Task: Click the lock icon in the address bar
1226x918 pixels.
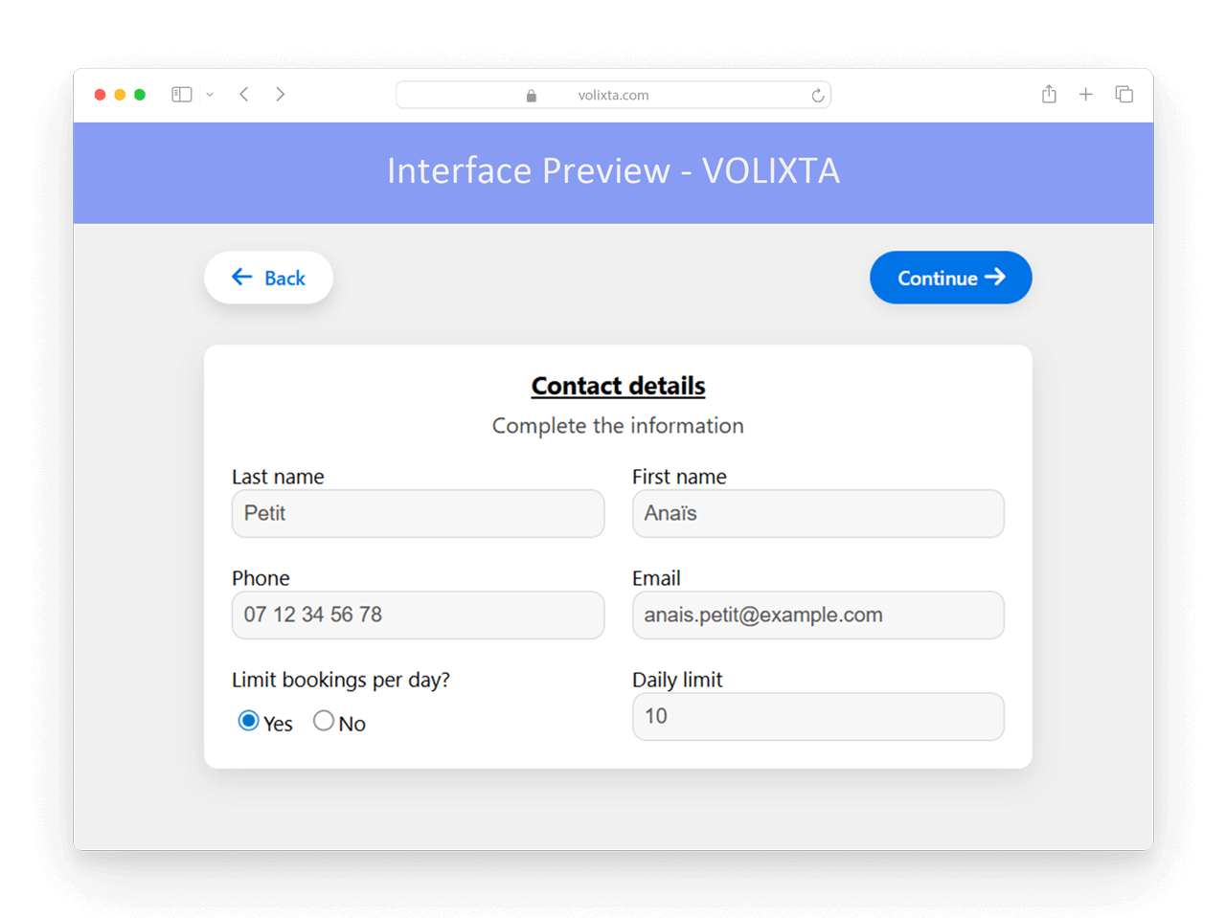Action: coord(532,96)
